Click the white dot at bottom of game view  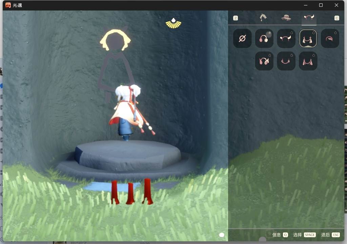222,235
